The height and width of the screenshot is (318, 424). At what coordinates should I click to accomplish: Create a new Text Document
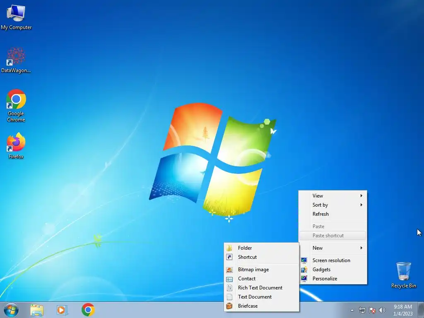[262, 297]
